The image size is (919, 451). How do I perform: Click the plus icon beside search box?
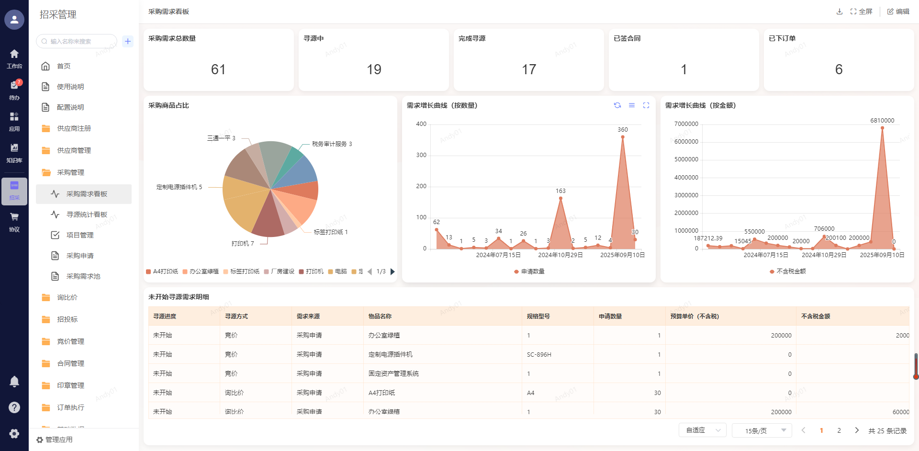(x=128, y=41)
